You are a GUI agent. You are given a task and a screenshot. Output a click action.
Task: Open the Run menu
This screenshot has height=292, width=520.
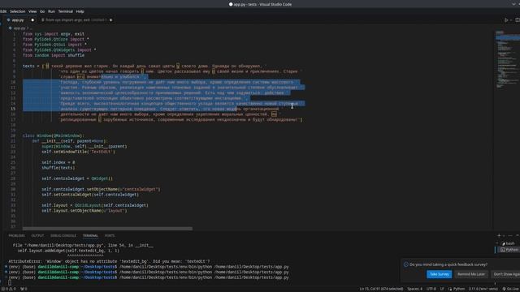click(x=51, y=11)
